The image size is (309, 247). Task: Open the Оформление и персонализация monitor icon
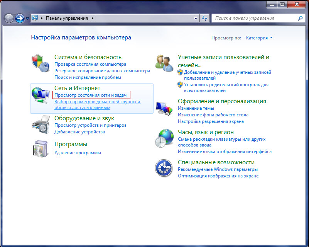(164, 108)
